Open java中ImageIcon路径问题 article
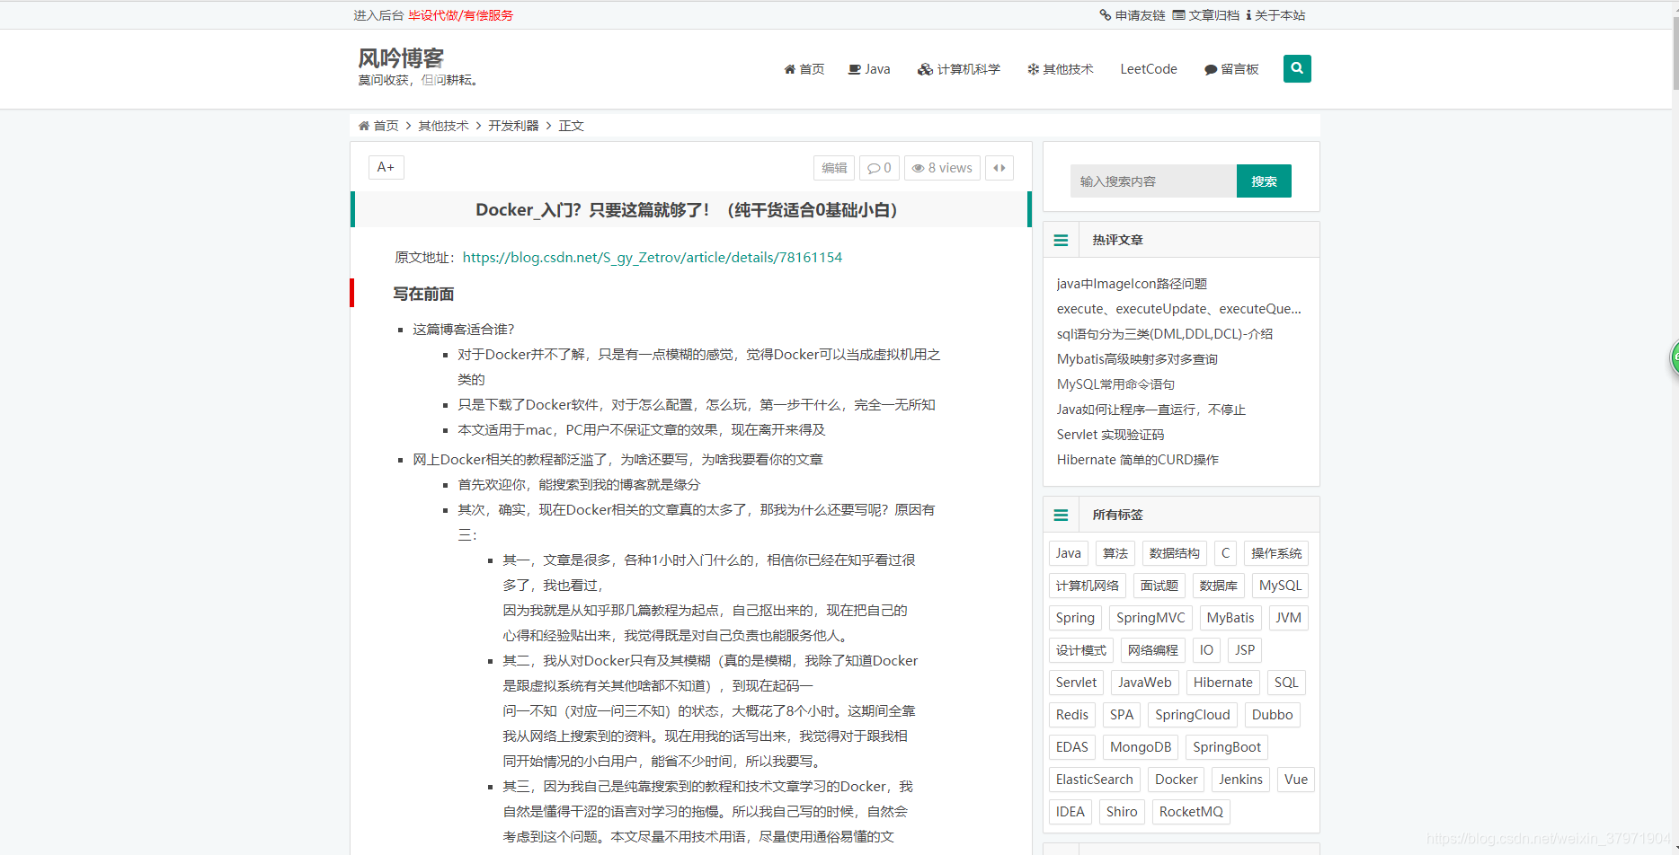 pyautogui.click(x=1132, y=284)
